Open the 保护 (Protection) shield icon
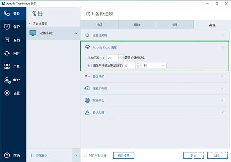This screenshot has width=231, height=162. coord(12,27)
